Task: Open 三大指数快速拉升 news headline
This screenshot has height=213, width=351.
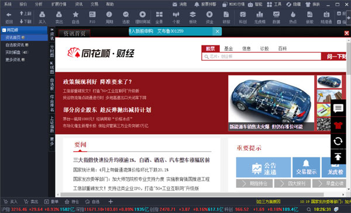Action: tap(142, 160)
